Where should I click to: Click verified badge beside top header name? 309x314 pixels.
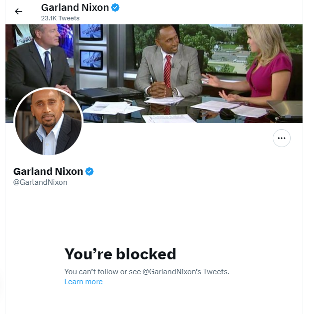(x=115, y=7)
